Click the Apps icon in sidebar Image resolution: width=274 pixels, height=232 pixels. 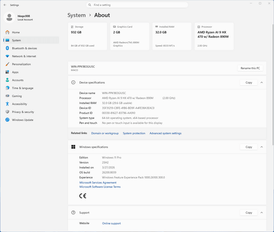(7, 72)
